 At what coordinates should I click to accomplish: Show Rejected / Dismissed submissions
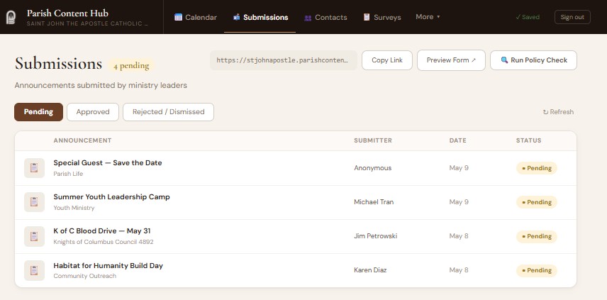(168, 112)
